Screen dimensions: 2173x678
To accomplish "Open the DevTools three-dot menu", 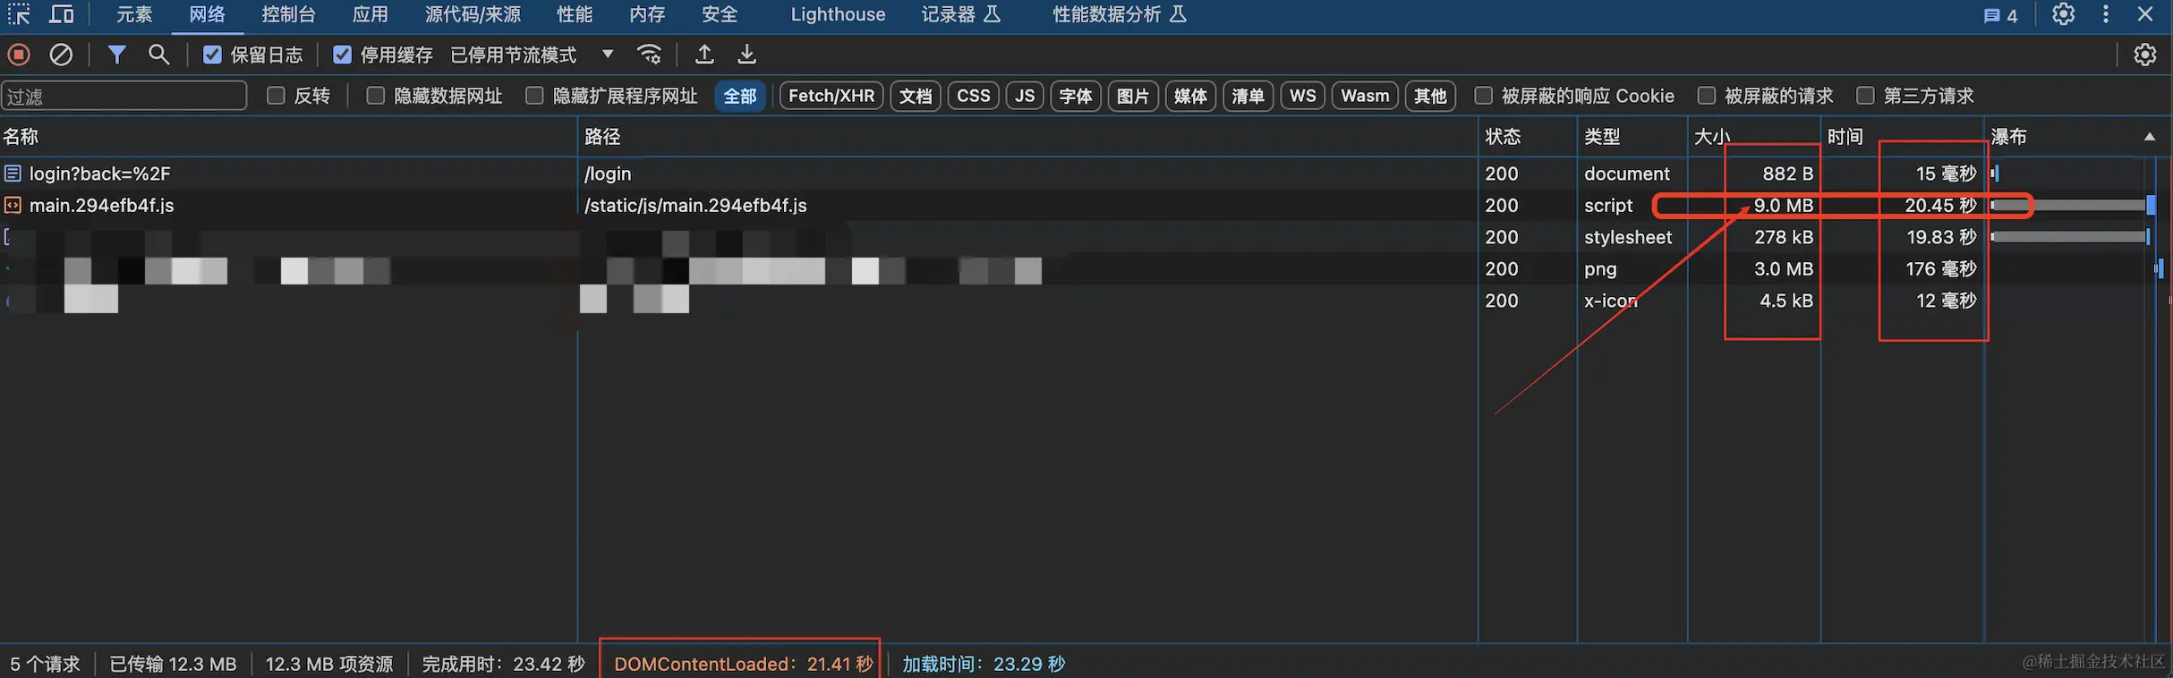I will [2106, 14].
